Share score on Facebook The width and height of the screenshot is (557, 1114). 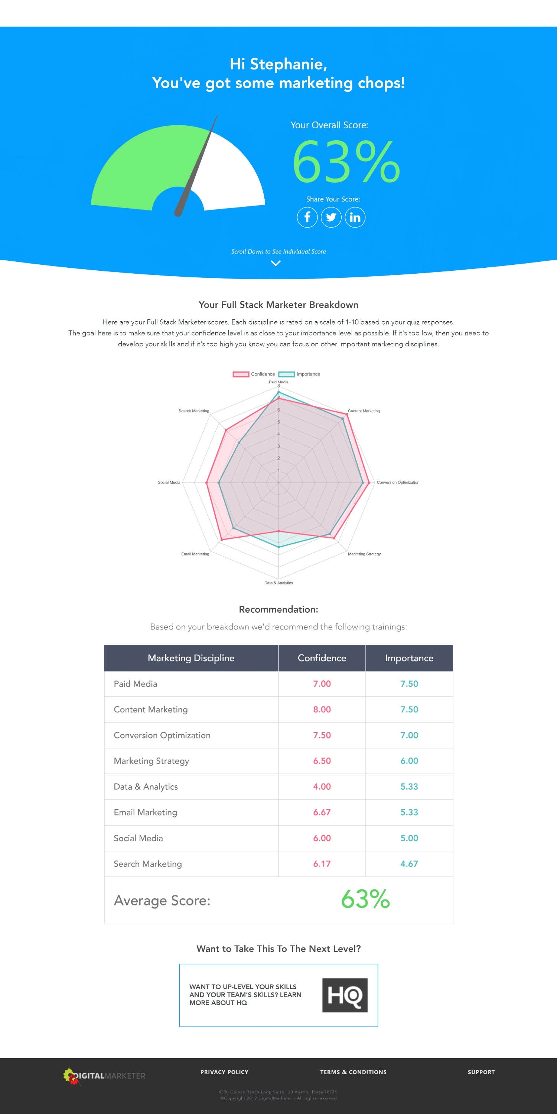pyautogui.click(x=307, y=217)
